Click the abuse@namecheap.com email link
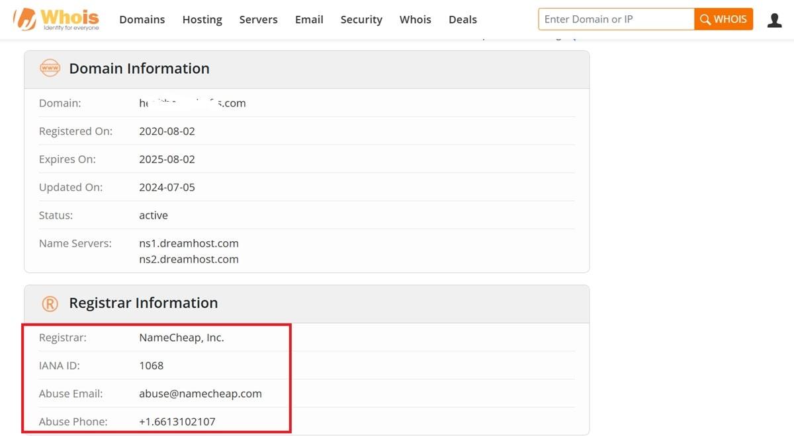Image resolution: width=794 pixels, height=436 pixels. click(200, 393)
